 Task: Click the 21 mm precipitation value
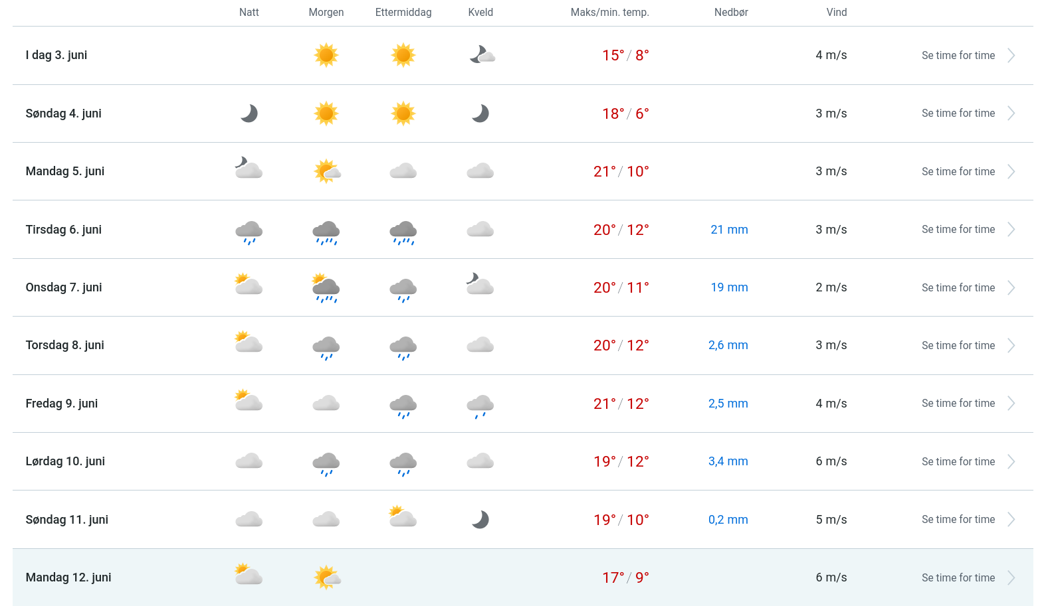(x=729, y=230)
